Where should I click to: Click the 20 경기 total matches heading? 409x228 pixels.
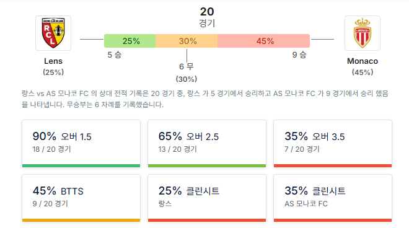207,17
